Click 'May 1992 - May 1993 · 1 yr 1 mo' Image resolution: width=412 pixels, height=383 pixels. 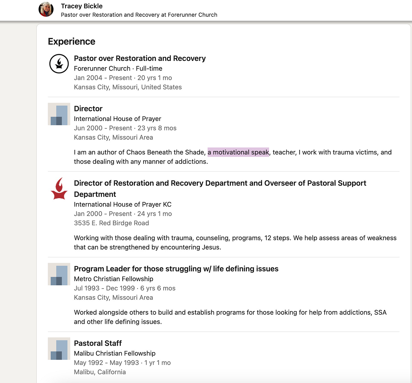pos(122,363)
